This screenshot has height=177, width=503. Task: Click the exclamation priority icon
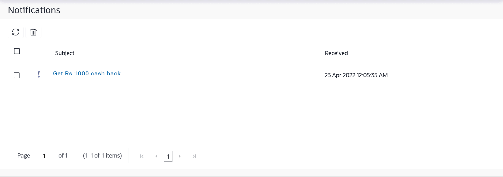click(39, 74)
